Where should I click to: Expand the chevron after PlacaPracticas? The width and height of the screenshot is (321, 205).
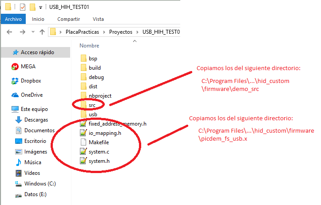click(104, 32)
